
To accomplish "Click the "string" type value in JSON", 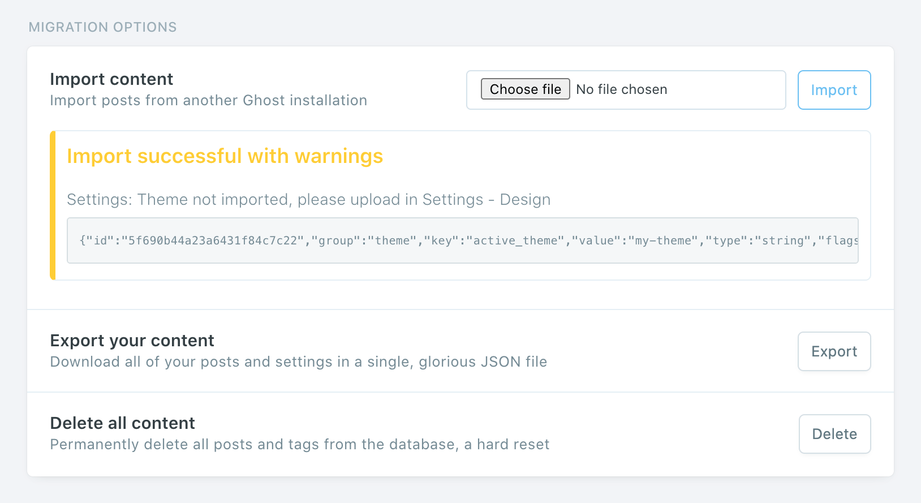I will [782, 240].
